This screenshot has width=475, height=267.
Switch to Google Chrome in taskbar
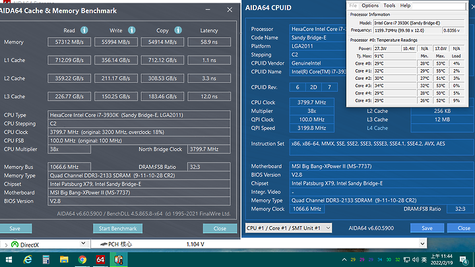point(82,260)
